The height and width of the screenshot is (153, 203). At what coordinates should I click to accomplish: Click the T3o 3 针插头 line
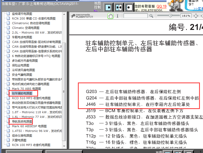(138, 123)
